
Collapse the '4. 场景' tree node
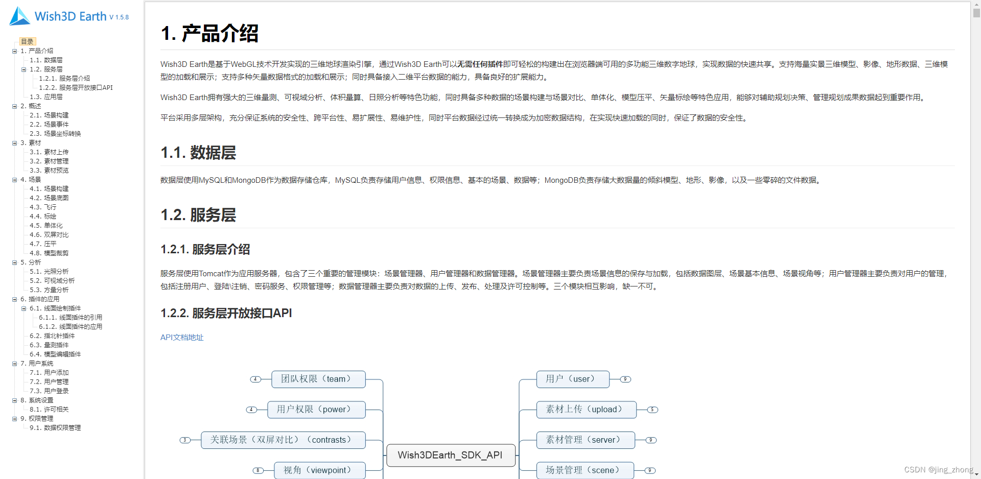coord(15,180)
